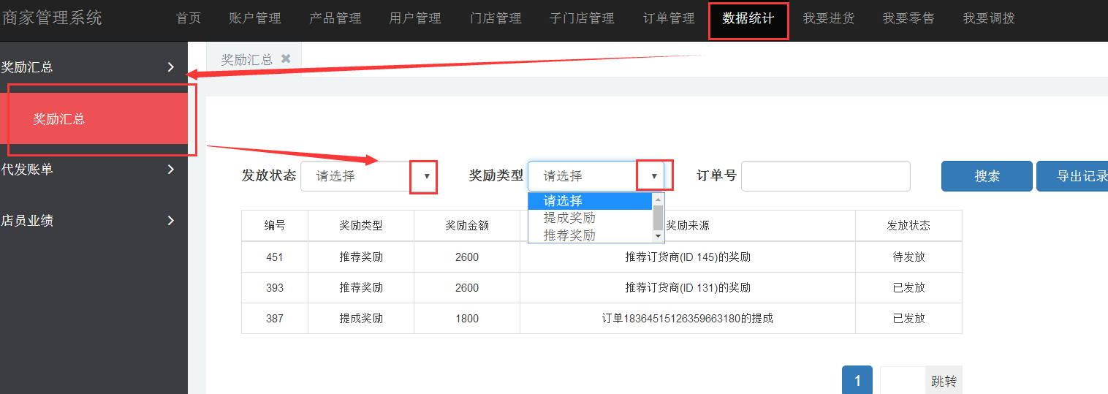Open 订单管理 in top navigation
This screenshot has height=394, width=1108.
[x=669, y=19]
